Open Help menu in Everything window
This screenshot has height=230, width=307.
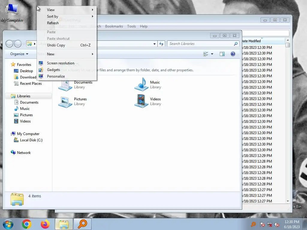[x=144, y=26]
